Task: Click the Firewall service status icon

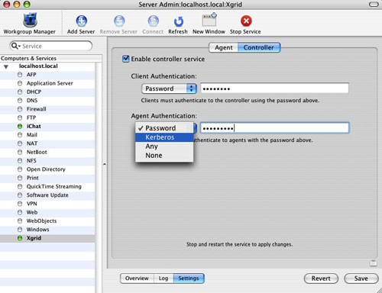Action: (20, 109)
